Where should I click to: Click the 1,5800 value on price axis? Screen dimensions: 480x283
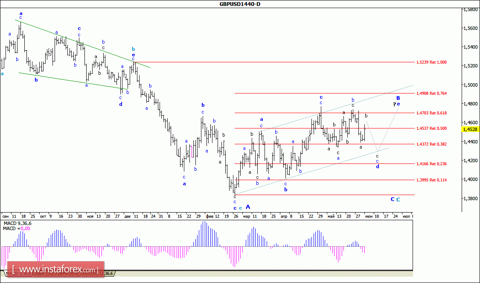pos(471,9)
